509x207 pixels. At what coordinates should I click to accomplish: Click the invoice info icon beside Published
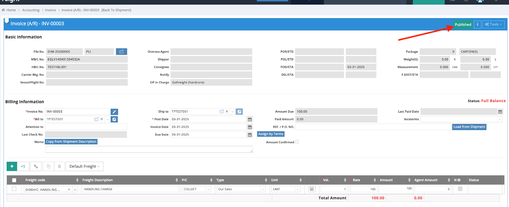pos(477,24)
